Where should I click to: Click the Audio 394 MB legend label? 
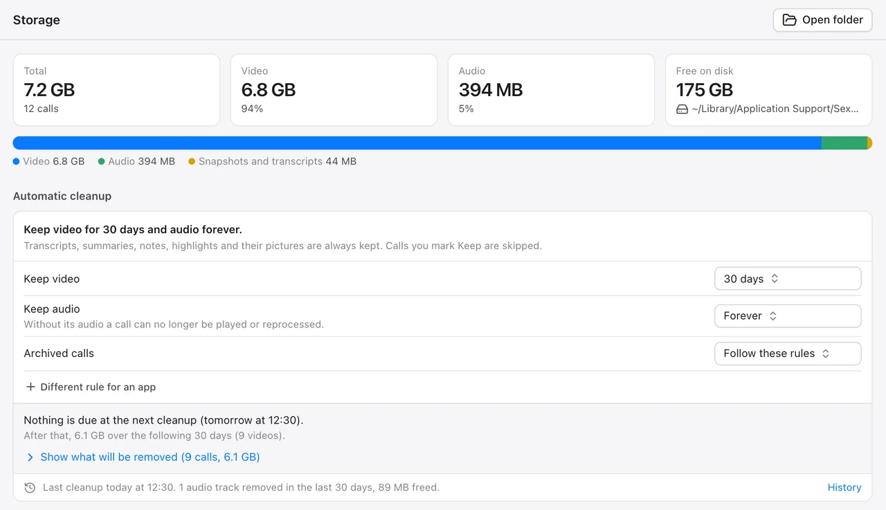141,161
